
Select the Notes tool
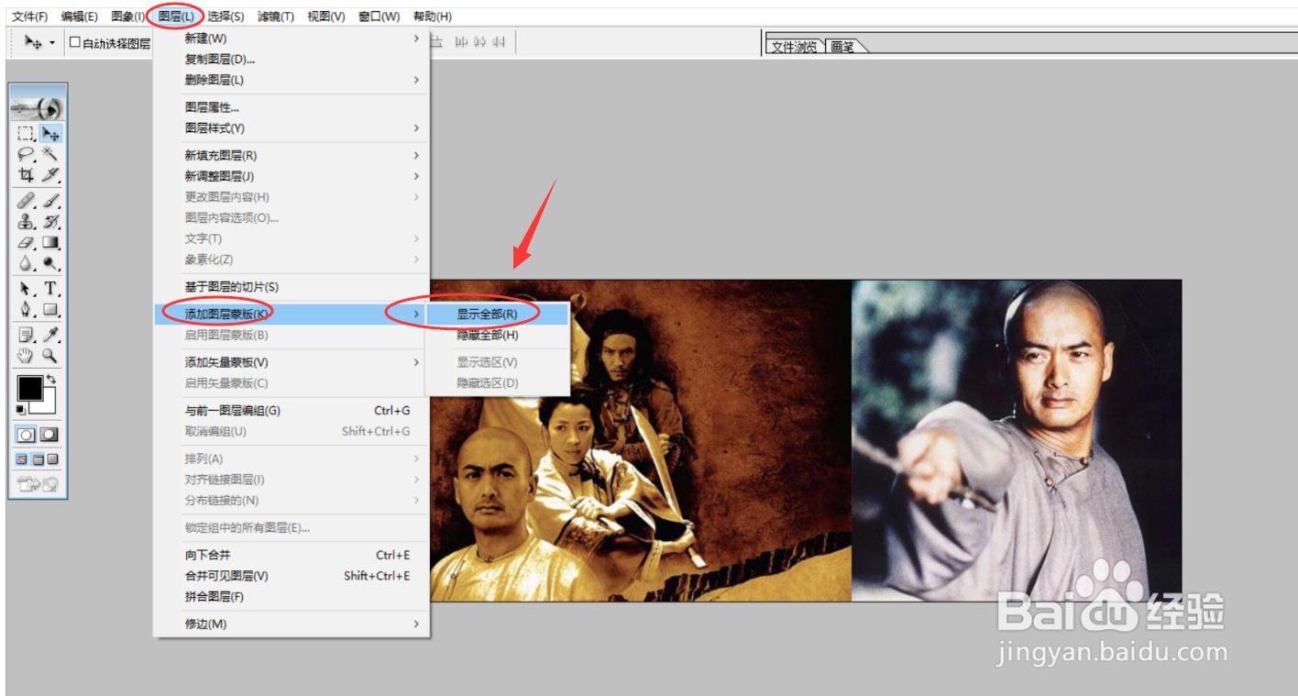(26, 334)
